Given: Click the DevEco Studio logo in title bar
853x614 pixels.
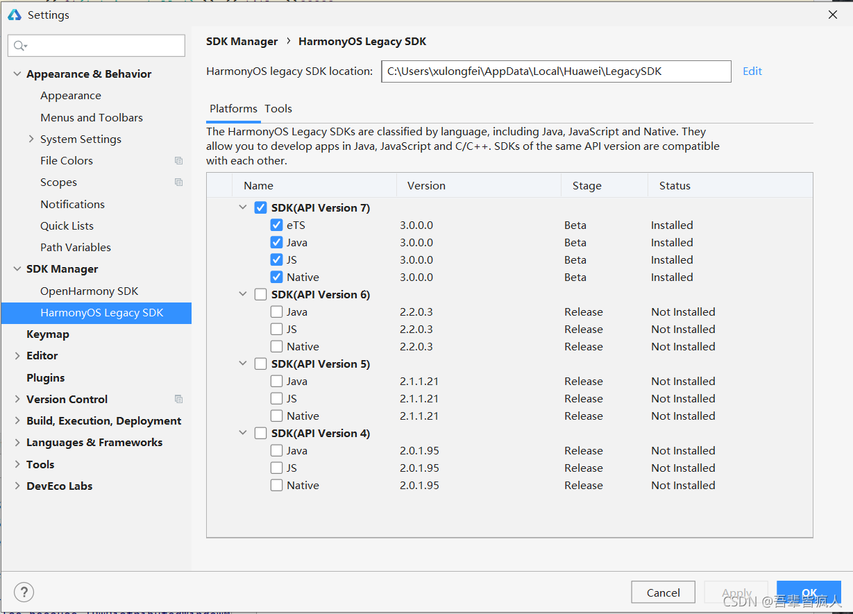Looking at the screenshot, I should click(15, 15).
